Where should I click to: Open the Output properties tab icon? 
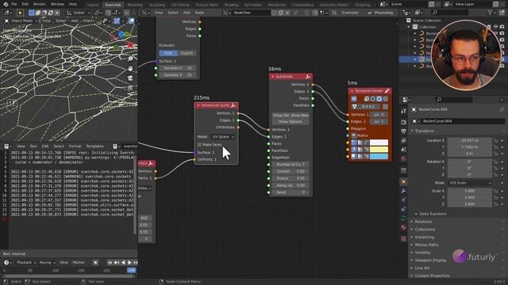403,131
